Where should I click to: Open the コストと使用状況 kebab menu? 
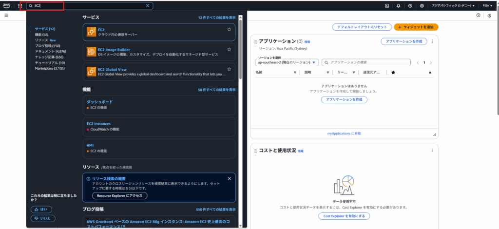(x=432, y=151)
